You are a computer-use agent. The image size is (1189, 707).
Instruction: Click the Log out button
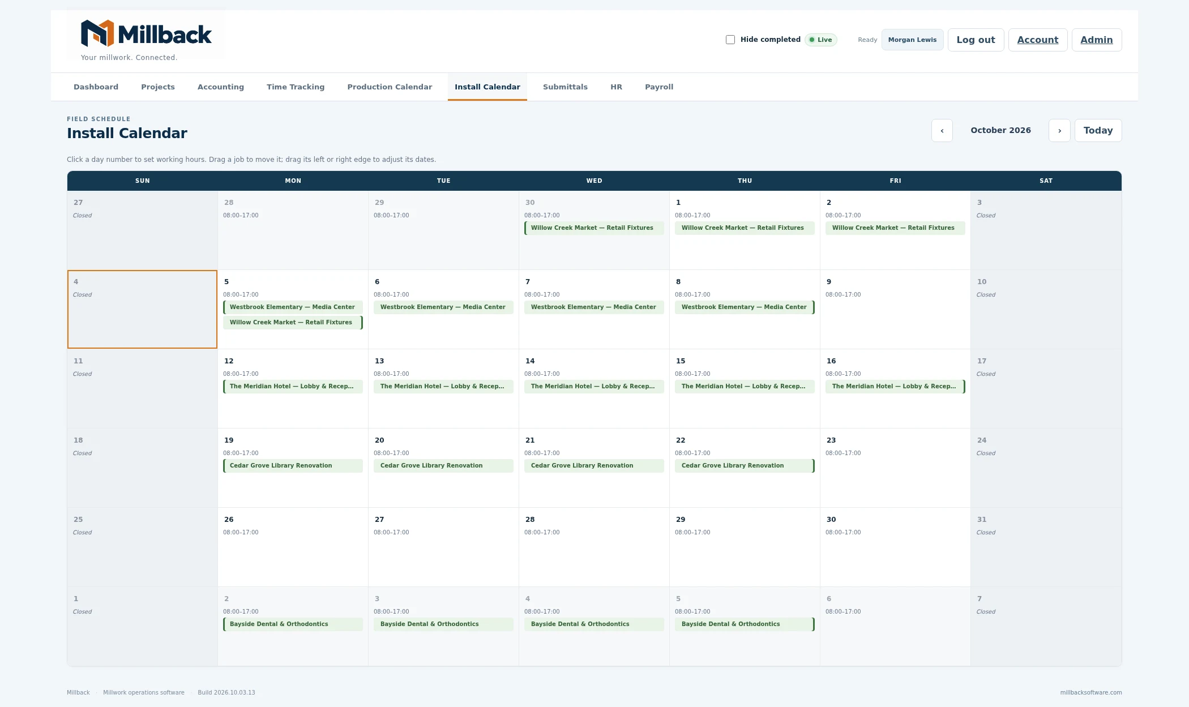click(x=976, y=40)
